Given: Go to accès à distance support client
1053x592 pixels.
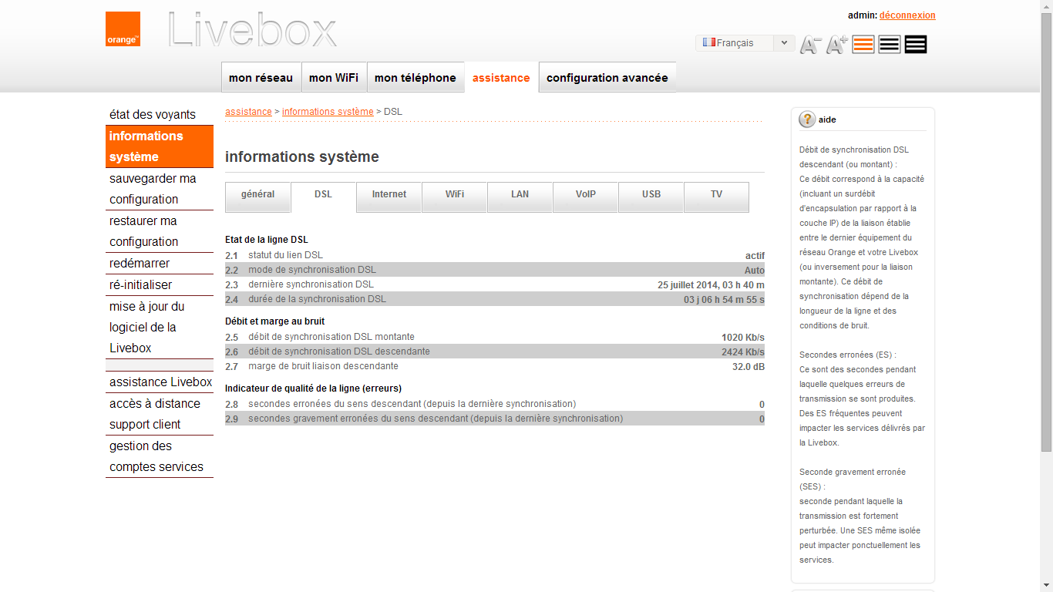Looking at the screenshot, I should [x=159, y=414].
